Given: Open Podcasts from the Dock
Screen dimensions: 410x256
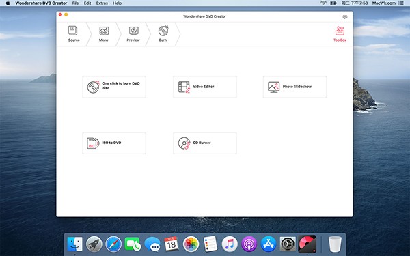Looking at the screenshot, I should coord(249,244).
